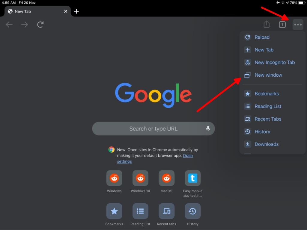
Task: Open the Windows 10 Reddit shortcut
Action: (x=140, y=178)
